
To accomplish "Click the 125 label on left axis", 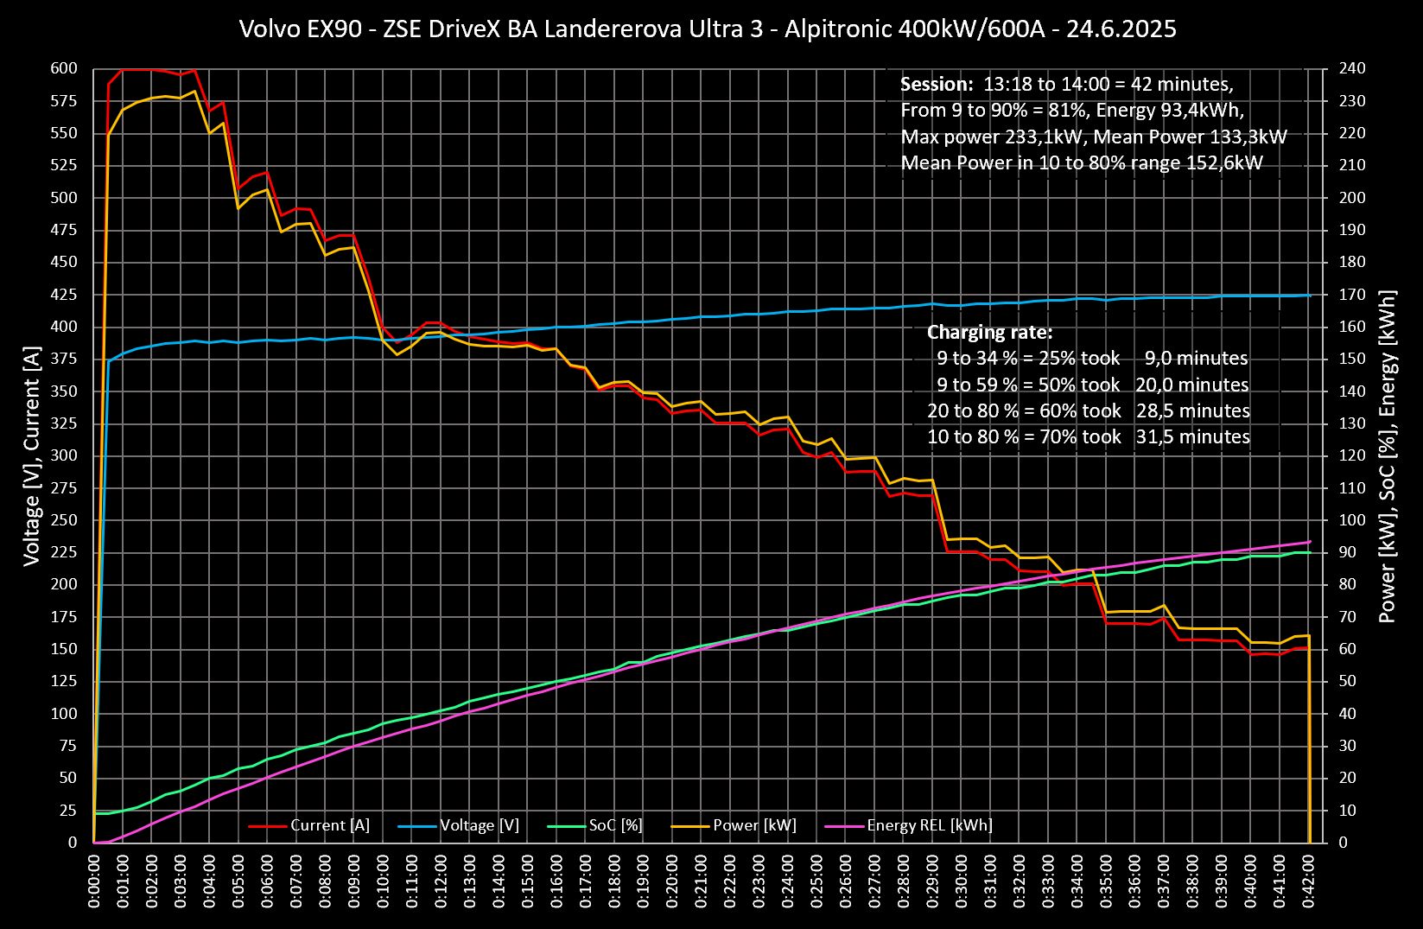I will tap(64, 682).
